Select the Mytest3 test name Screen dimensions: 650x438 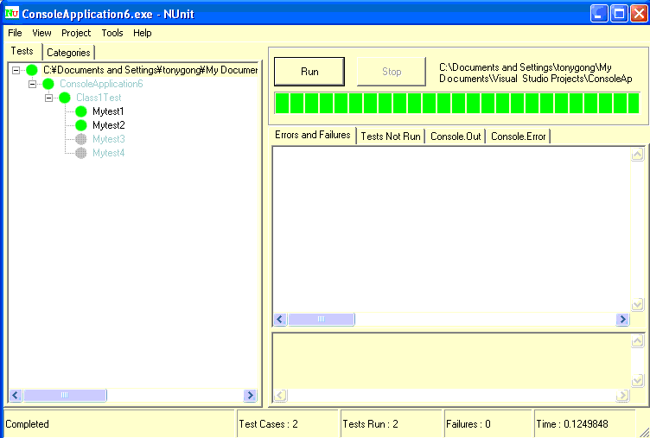109,139
